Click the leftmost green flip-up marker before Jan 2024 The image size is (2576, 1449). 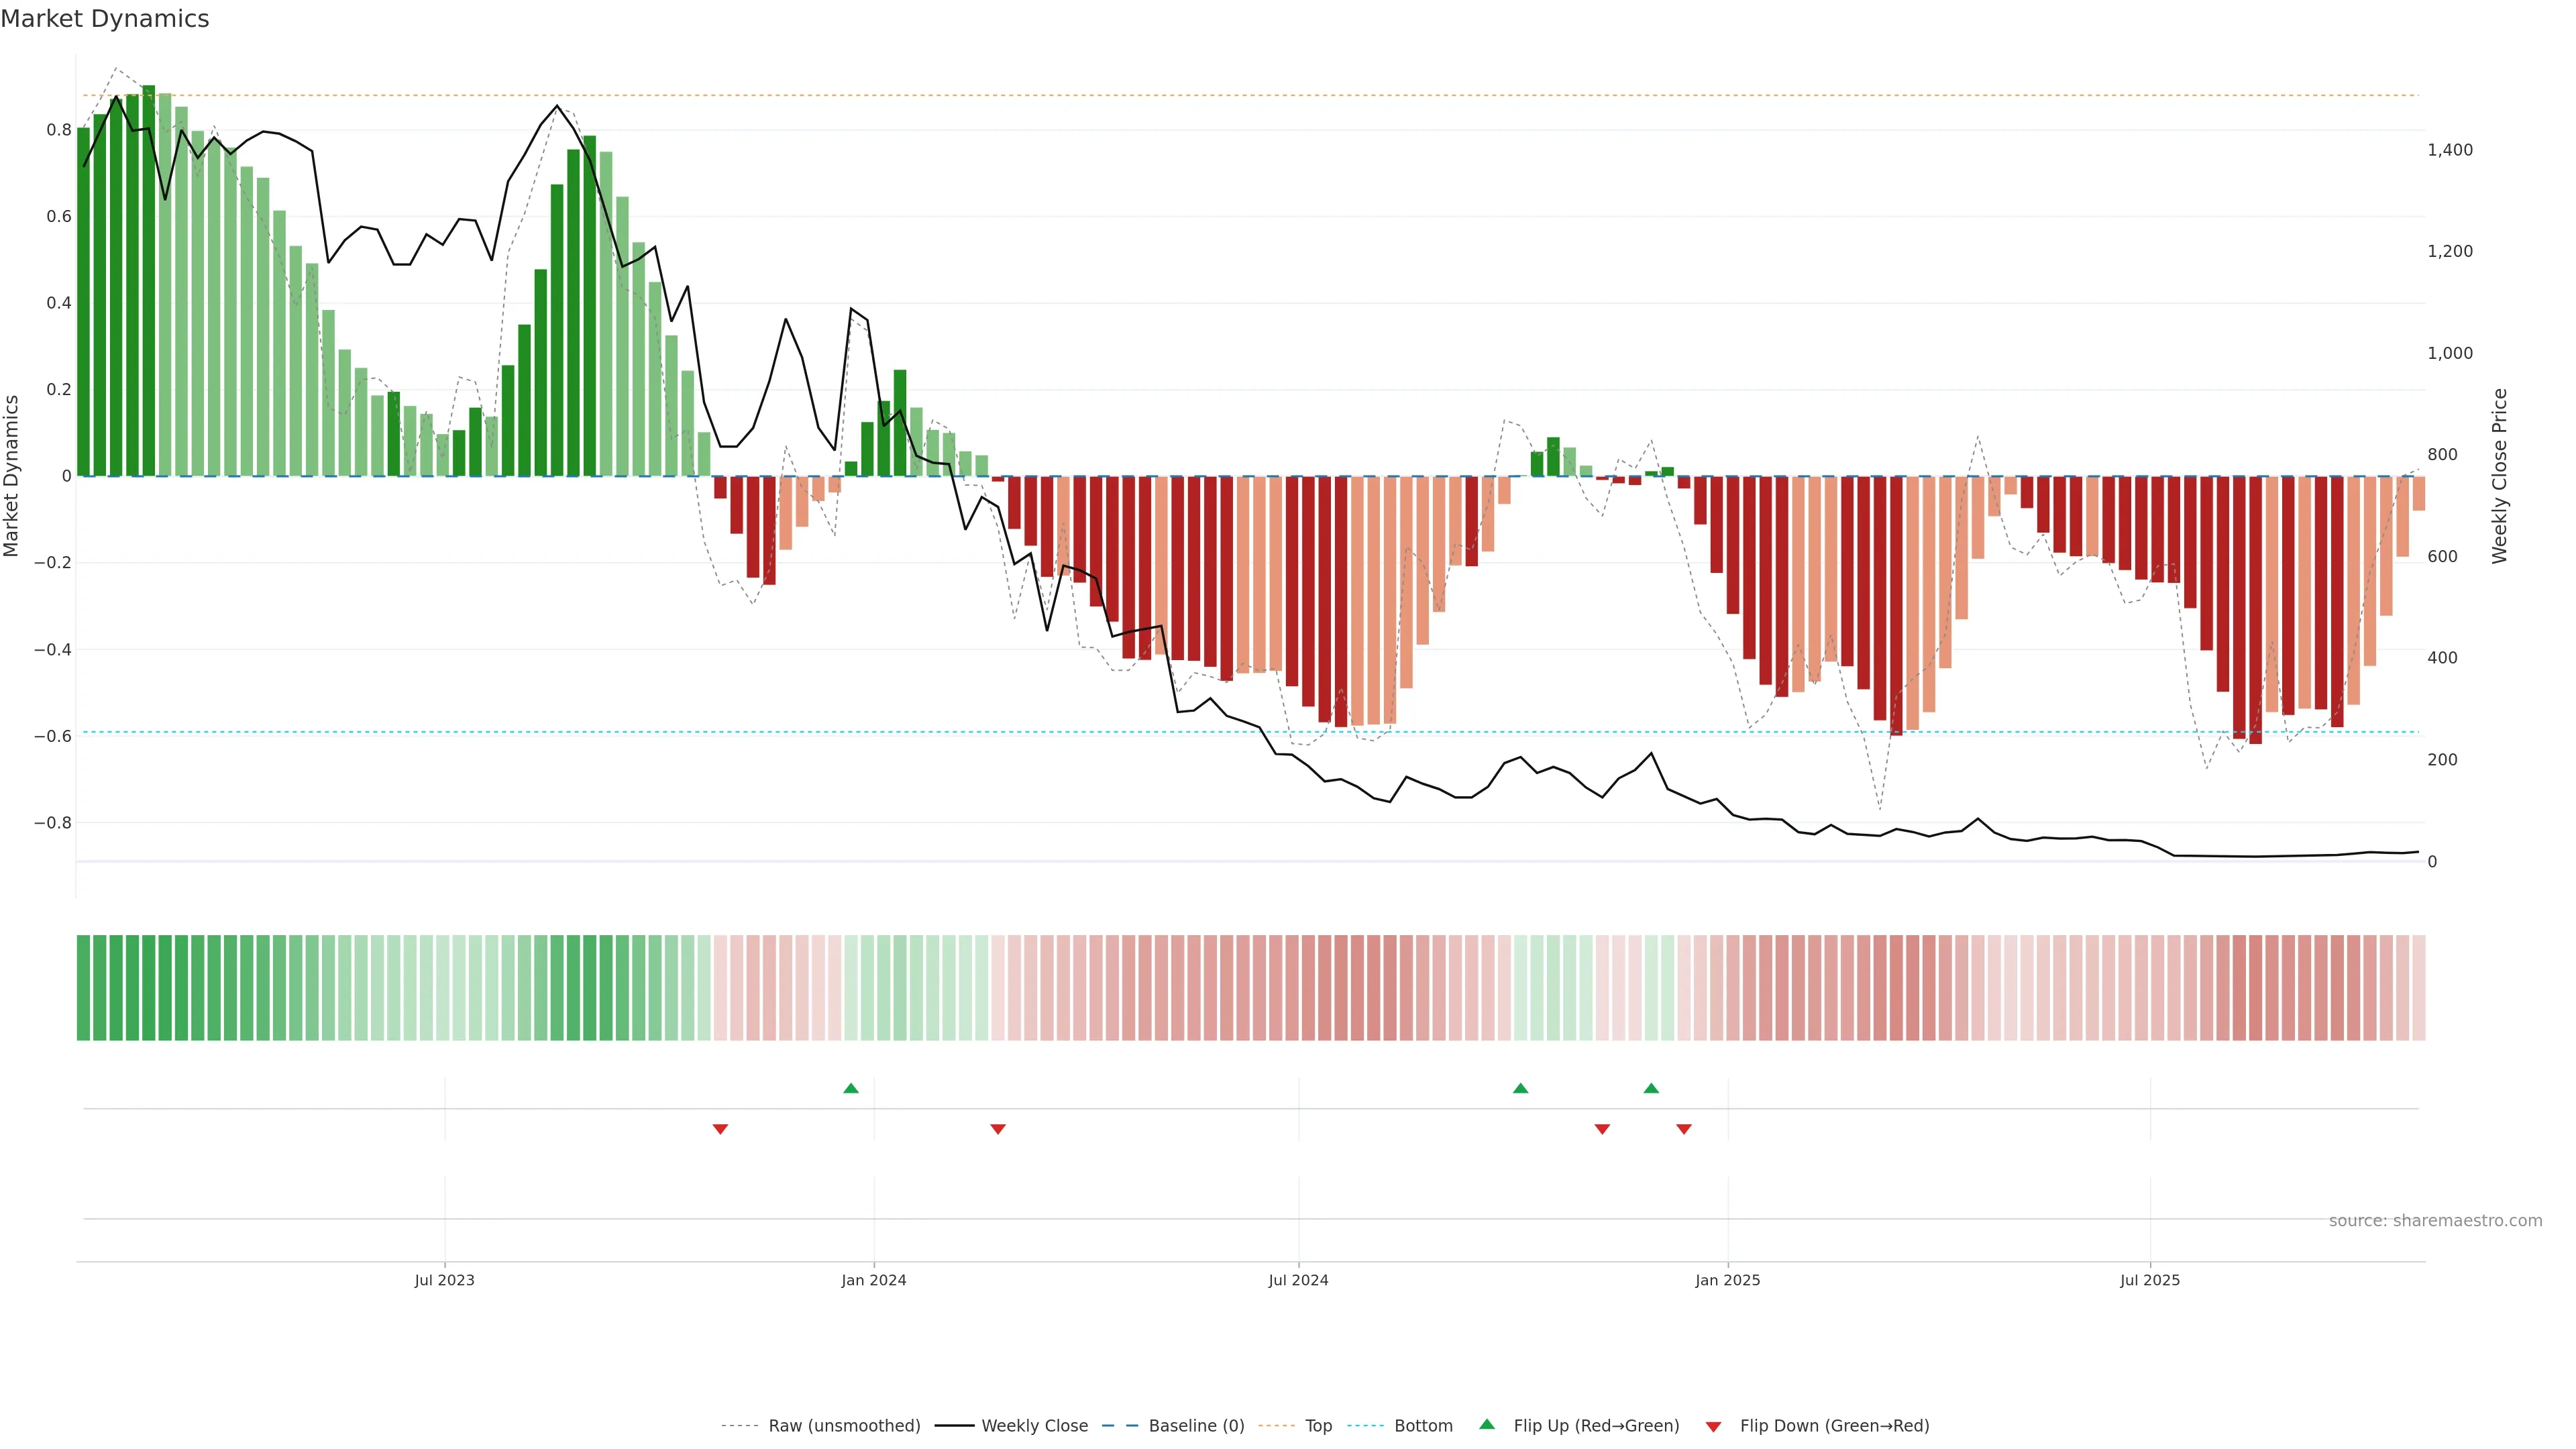851,1088
